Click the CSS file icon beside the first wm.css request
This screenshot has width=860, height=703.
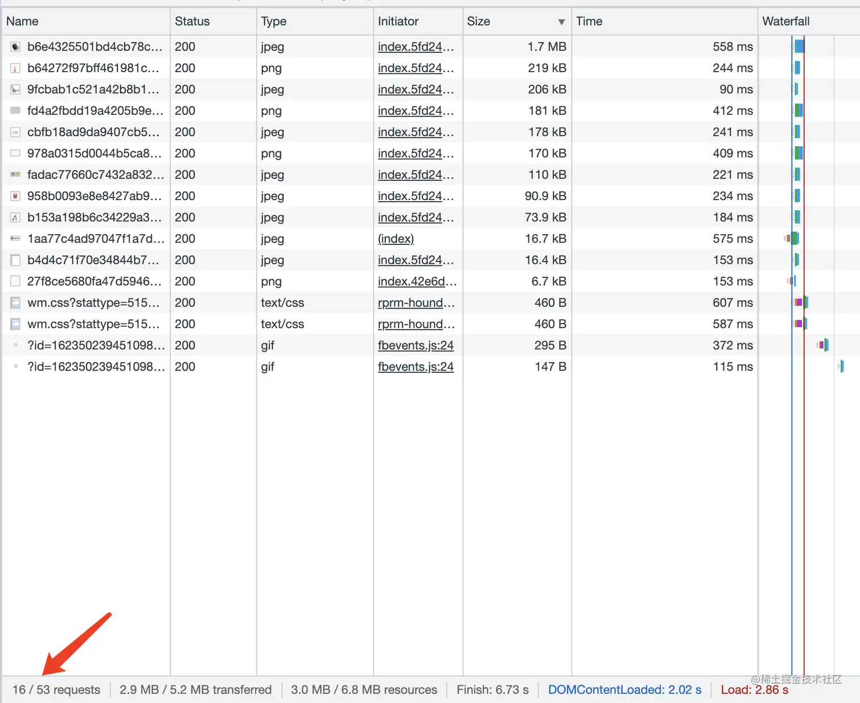[x=15, y=302]
